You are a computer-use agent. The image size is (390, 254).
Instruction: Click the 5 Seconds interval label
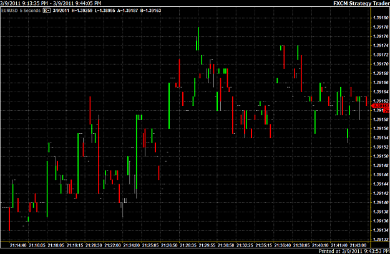coord(30,11)
